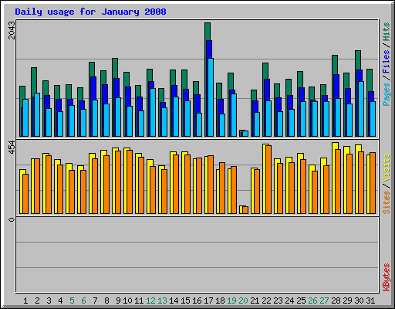Click day label '22' on the x-axis
This screenshot has height=309, width=395.
(266, 301)
